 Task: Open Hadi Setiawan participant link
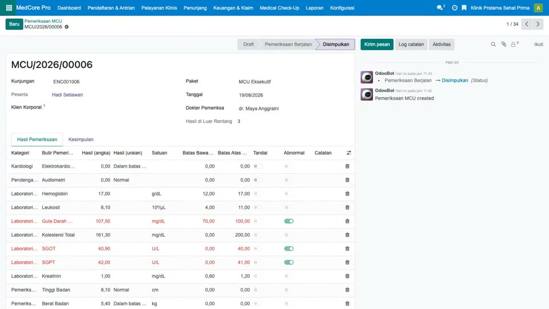pyautogui.click(x=67, y=95)
